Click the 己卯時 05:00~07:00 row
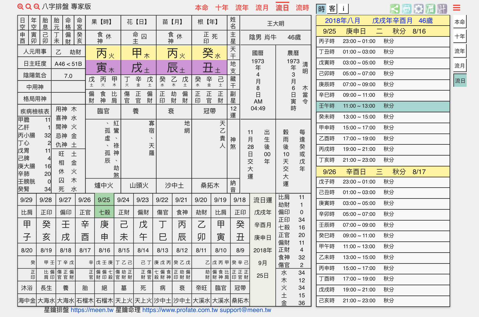The width and height of the screenshot is (479, 317). (x=383, y=74)
